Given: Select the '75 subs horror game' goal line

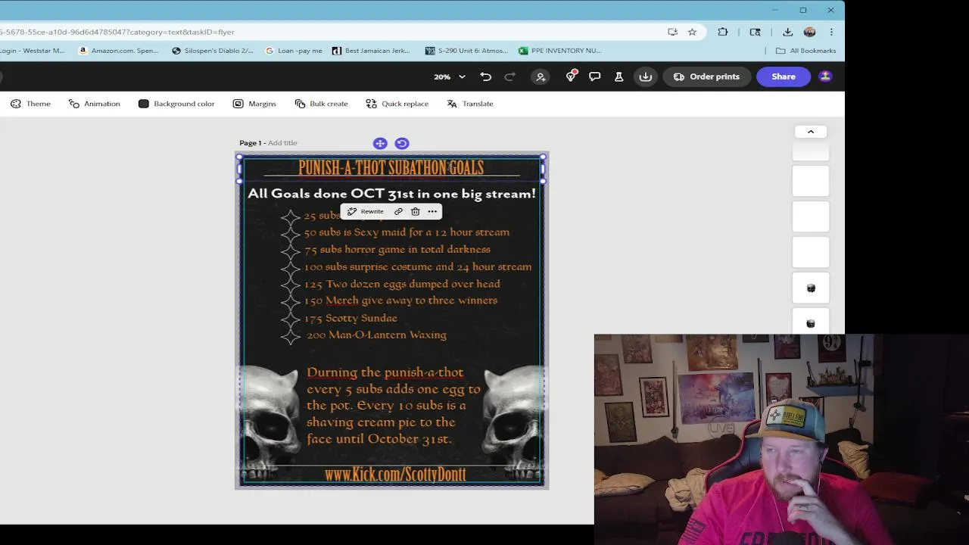Looking at the screenshot, I should [397, 249].
